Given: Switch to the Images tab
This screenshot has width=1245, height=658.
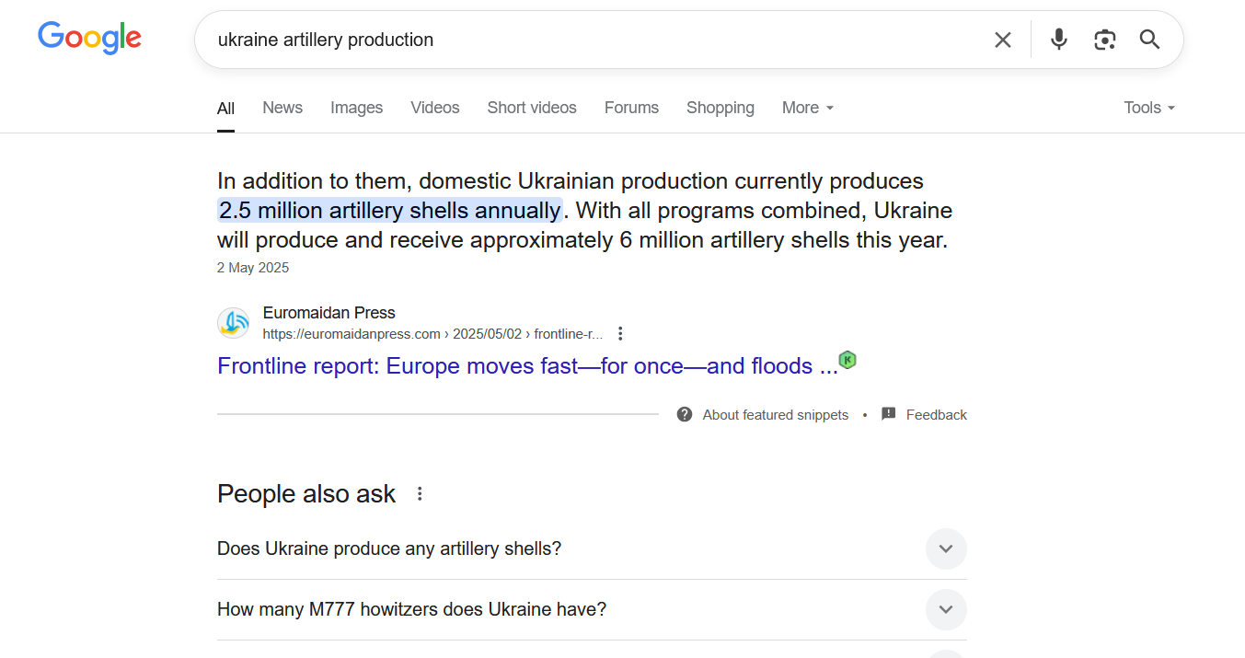Looking at the screenshot, I should pyautogui.click(x=357, y=108).
